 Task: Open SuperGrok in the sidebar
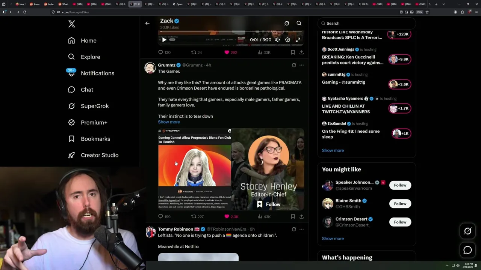click(x=88, y=106)
